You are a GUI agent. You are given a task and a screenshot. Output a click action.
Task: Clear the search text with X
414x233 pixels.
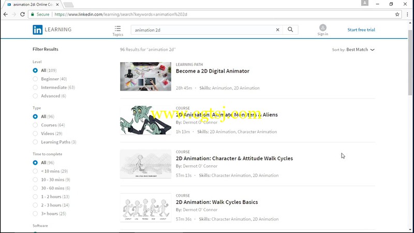coord(277,30)
